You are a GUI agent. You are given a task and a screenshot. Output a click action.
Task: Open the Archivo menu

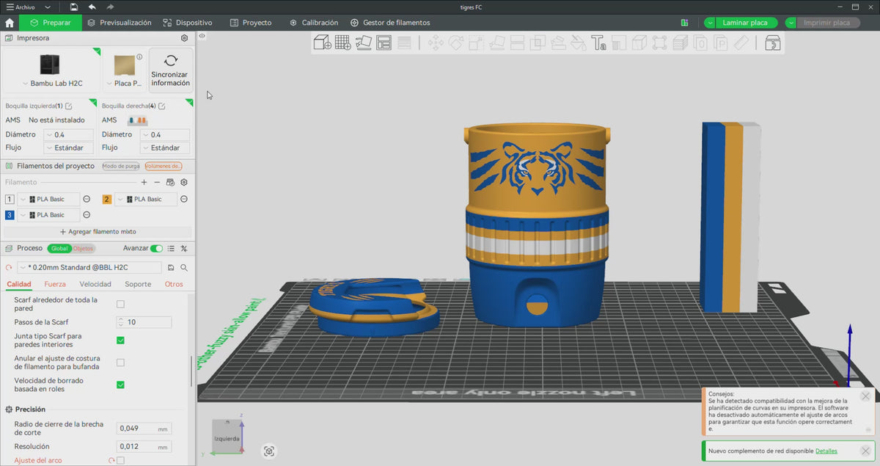pos(20,7)
